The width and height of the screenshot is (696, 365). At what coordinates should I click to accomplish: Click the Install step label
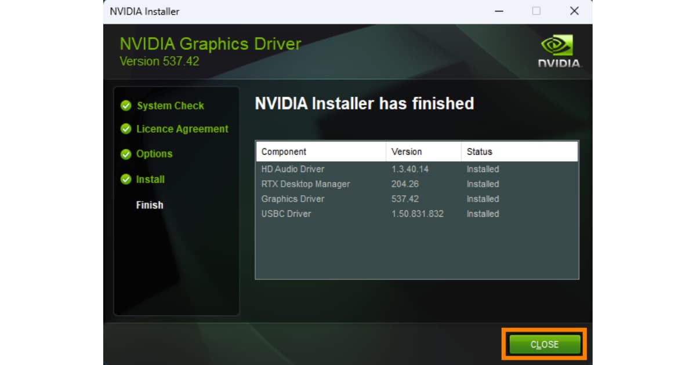[x=150, y=180]
